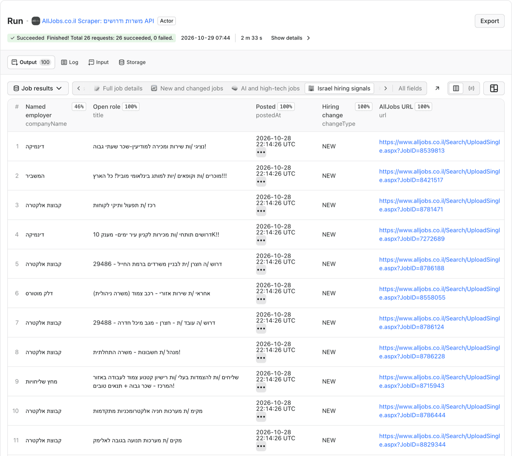Open the AllJobs URL for JobID 8539813
This screenshot has width=512, height=456.
[x=440, y=147]
